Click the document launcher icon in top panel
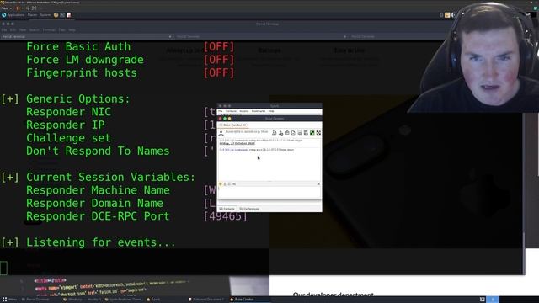Viewport: 539px width, 303px height. pos(69,15)
